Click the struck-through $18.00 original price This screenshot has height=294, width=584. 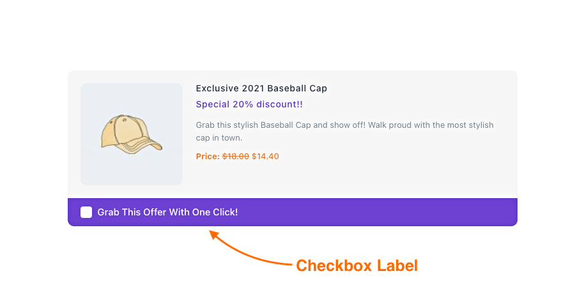click(x=236, y=156)
